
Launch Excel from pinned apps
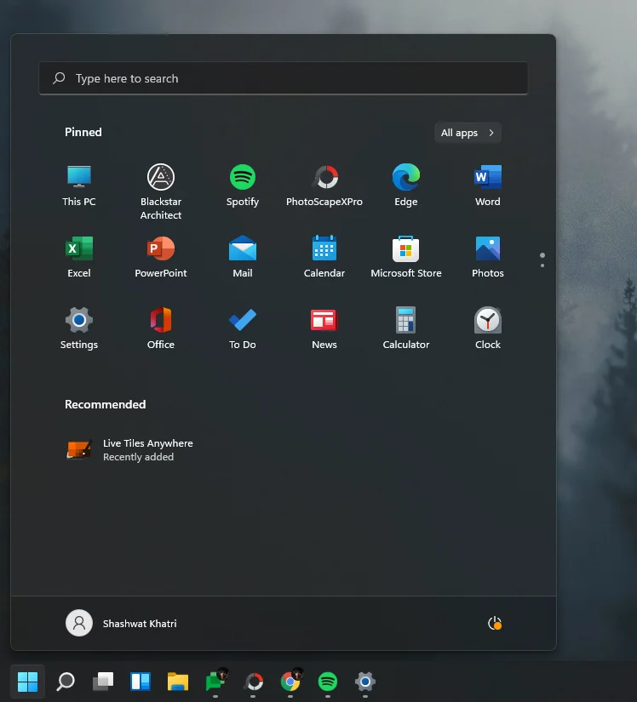(x=79, y=257)
